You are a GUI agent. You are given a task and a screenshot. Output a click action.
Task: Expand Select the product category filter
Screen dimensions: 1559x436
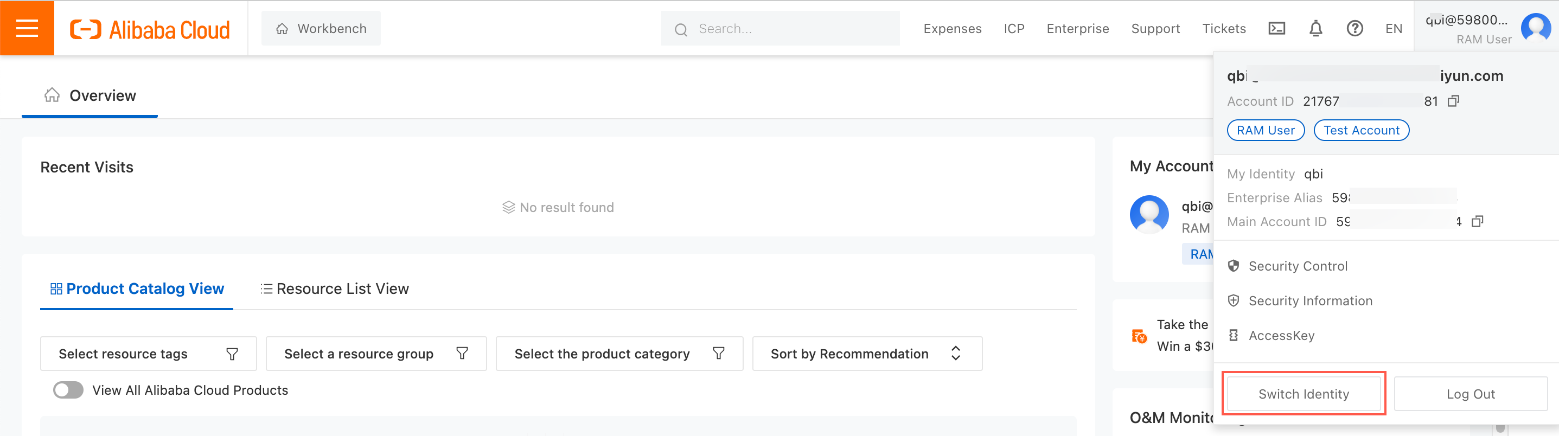pyautogui.click(x=619, y=354)
